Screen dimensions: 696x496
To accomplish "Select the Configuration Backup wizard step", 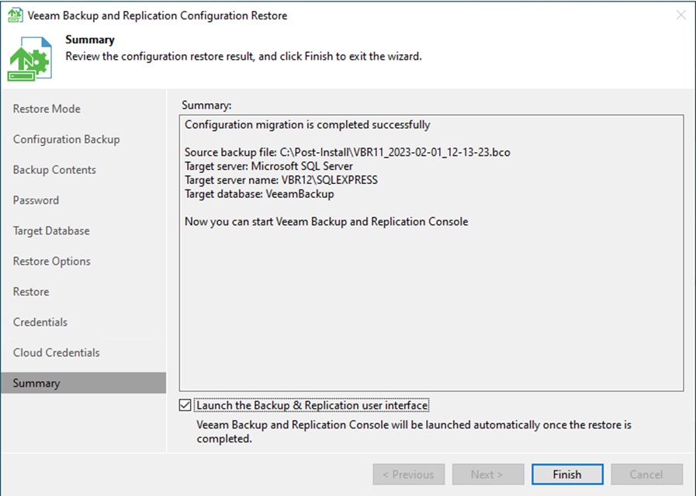I will [x=66, y=140].
